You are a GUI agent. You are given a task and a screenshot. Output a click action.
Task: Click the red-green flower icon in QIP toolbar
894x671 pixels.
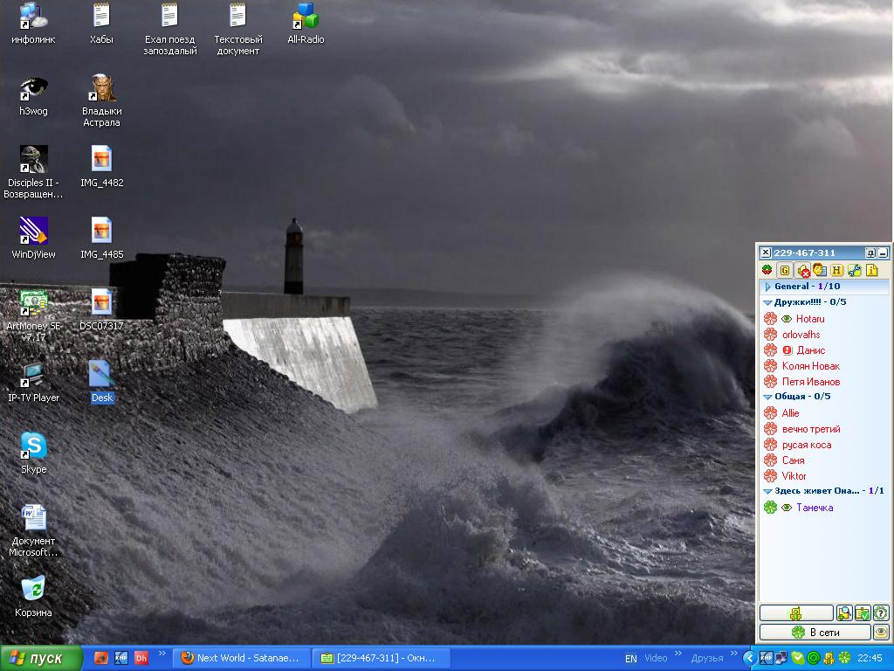[767, 270]
